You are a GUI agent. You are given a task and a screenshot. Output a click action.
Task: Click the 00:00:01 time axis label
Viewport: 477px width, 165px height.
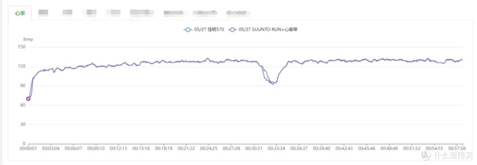coord(28,149)
